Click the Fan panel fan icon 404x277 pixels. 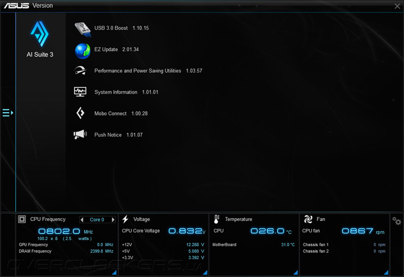pos(308,219)
